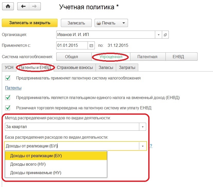Image resolution: width=213 pixels, height=187 pixels.
Task: Navigate back with the left arrow
Action: coord(23,6)
